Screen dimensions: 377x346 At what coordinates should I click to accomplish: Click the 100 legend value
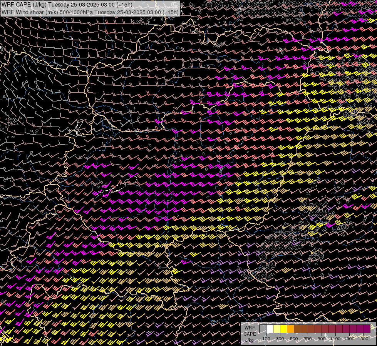(x=266, y=339)
